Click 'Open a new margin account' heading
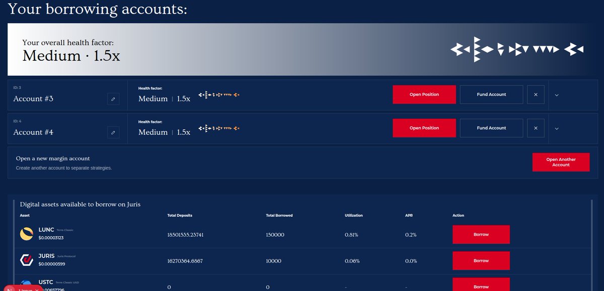Screen dimensions: 604x291 53,159
